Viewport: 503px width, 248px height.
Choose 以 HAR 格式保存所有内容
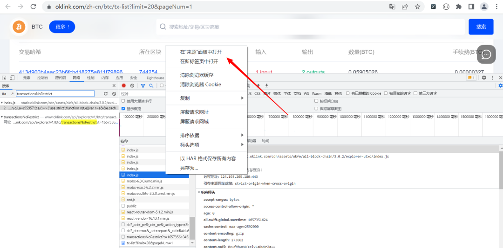(x=207, y=158)
